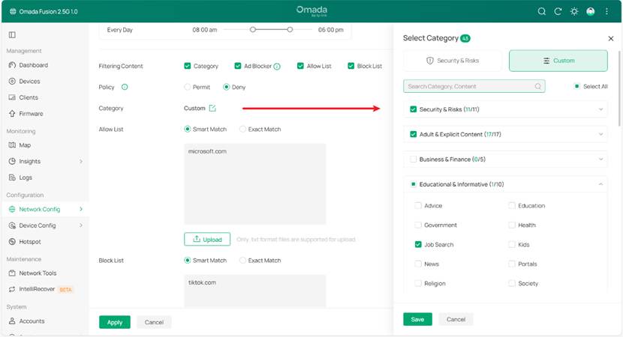Uncheck Adult & Explicit Content checkbox

[x=414, y=134]
